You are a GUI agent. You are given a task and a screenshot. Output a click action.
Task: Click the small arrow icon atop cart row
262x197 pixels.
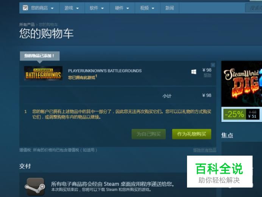pyautogui.click(x=213, y=65)
